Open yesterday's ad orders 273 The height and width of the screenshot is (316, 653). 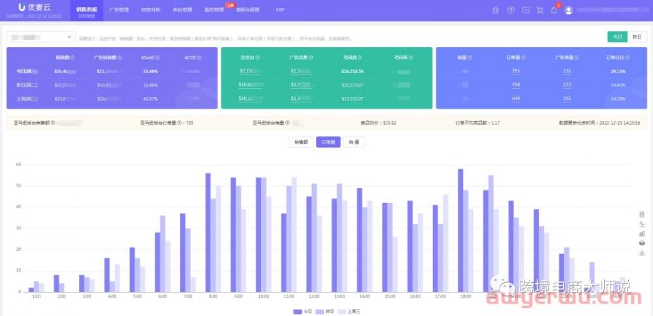point(567,85)
